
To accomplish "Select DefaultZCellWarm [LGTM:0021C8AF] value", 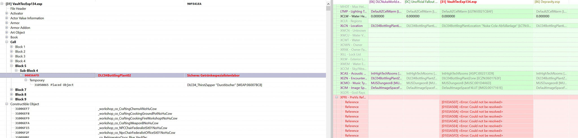I will 467,12.
